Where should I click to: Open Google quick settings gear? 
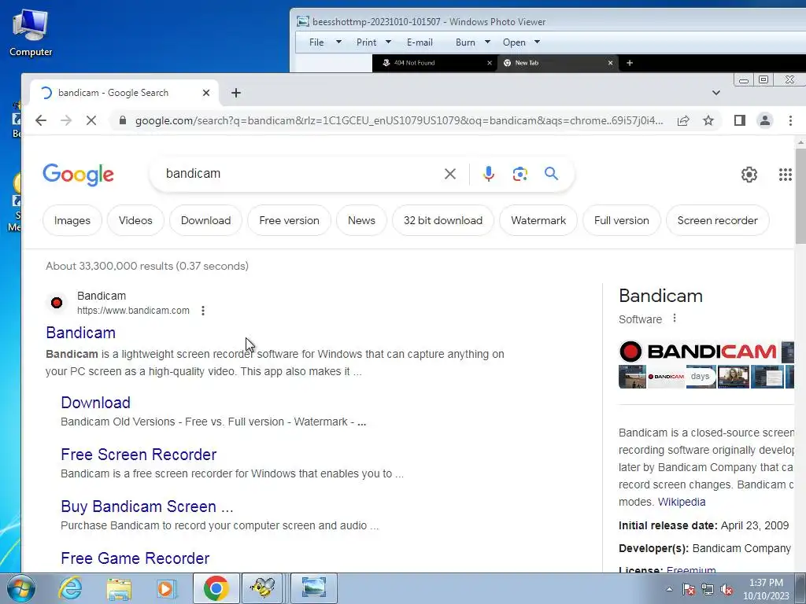(x=749, y=175)
